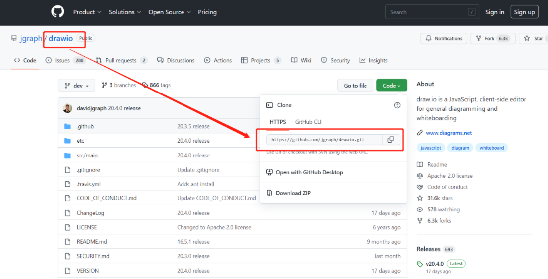Click the whiteboard topic tag

coord(491,148)
